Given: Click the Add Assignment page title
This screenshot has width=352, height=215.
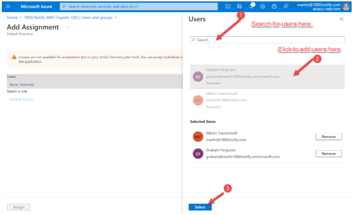Looking at the screenshot, I should tap(33, 27).
